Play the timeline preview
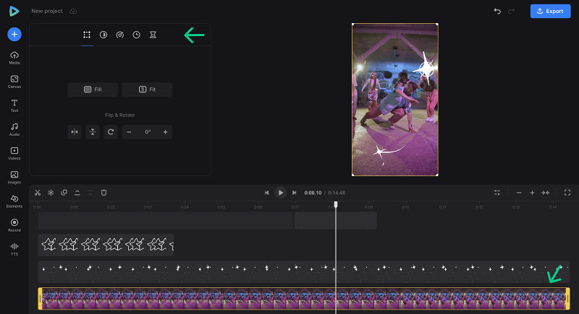 click(281, 193)
